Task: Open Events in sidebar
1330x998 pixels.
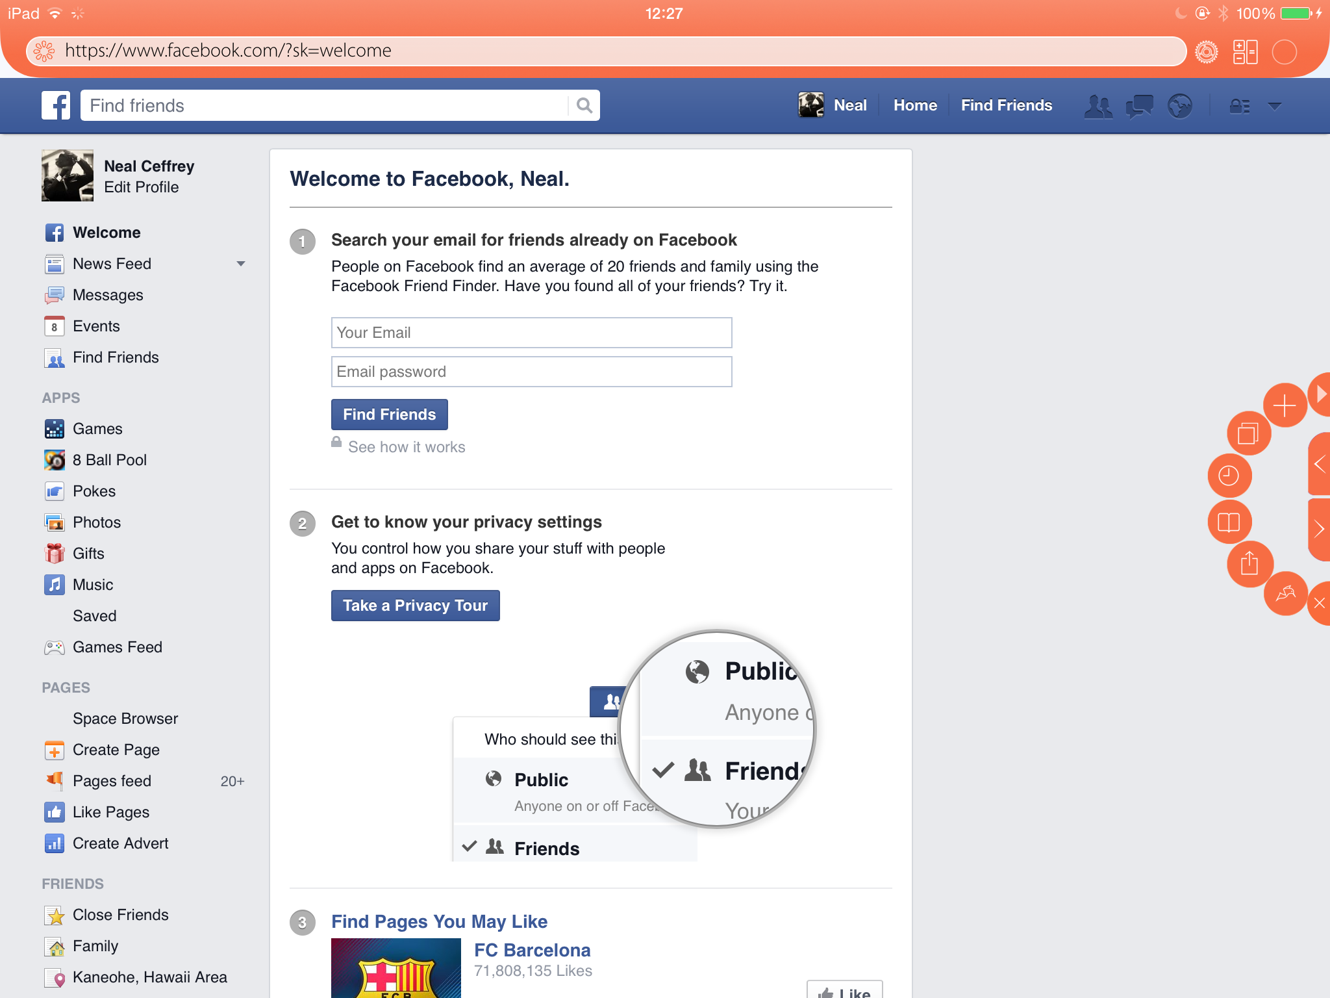Action: tap(96, 326)
